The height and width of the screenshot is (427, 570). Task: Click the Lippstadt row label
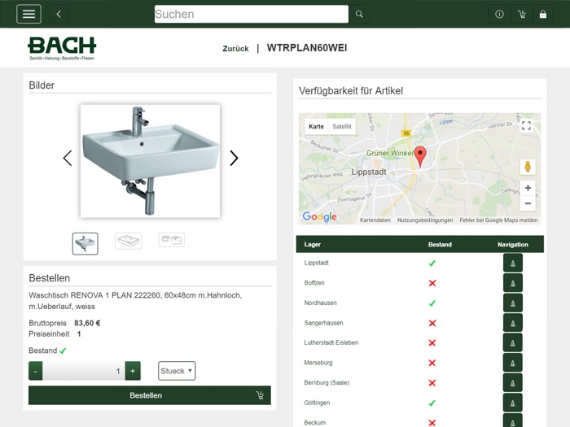316,263
